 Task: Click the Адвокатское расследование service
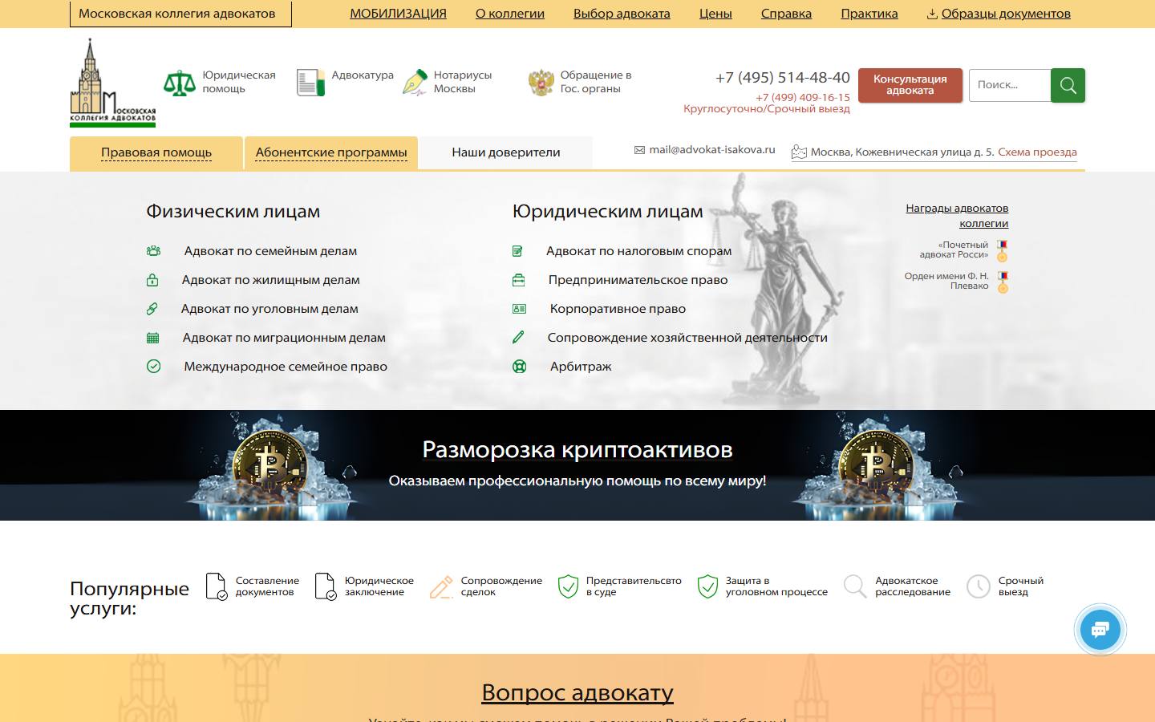[897, 586]
